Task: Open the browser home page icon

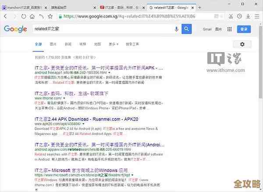Action: (32, 16)
